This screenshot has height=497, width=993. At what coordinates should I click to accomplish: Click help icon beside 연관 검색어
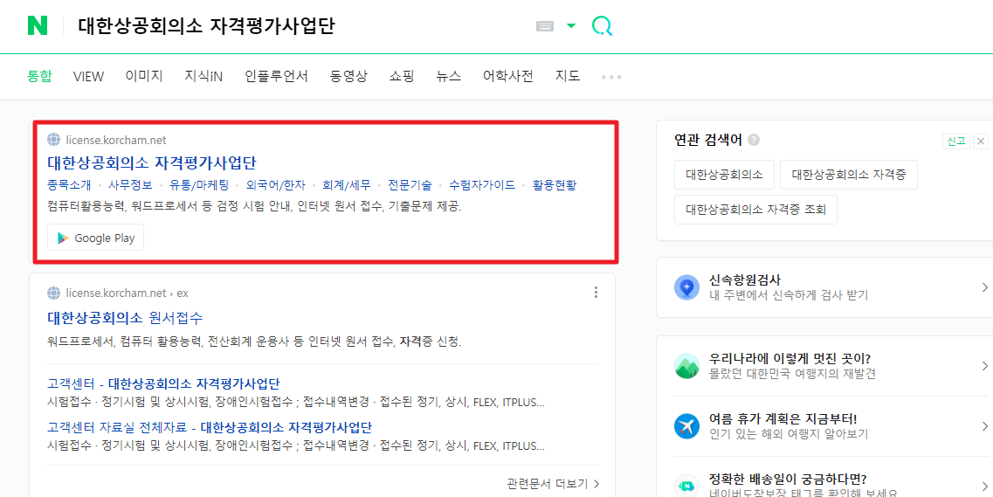click(x=754, y=140)
